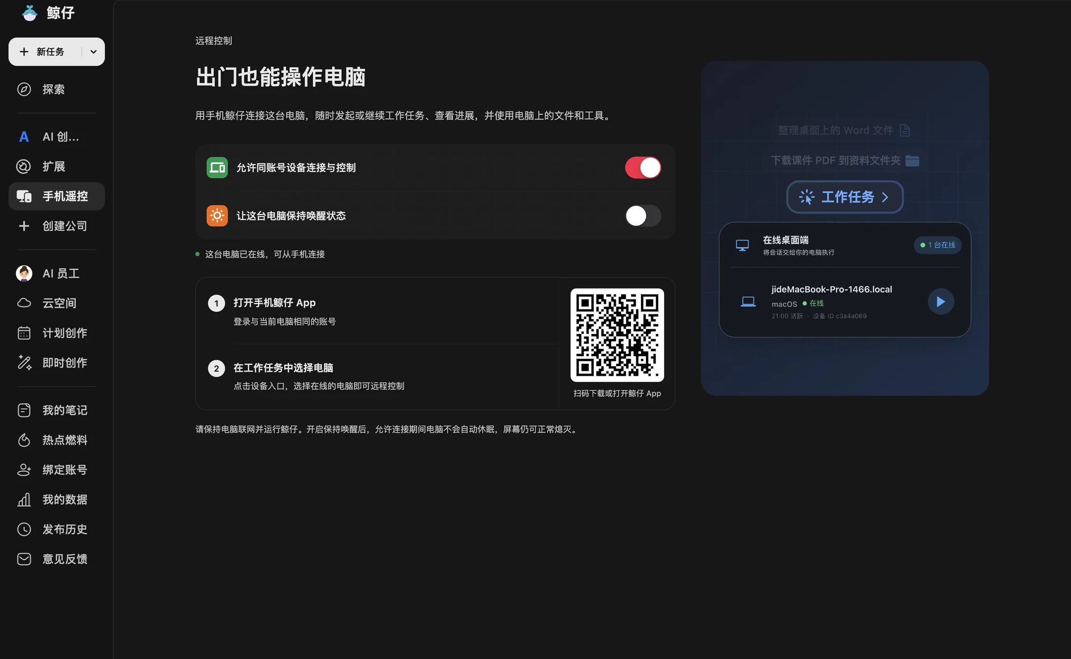Open the 绑定账号 user-plus icon
This screenshot has height=659, width=1071.
pyautogui.click(x=24, y=470)
